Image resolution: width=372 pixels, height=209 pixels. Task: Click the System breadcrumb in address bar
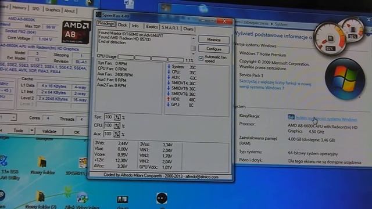tap(281, 24)
